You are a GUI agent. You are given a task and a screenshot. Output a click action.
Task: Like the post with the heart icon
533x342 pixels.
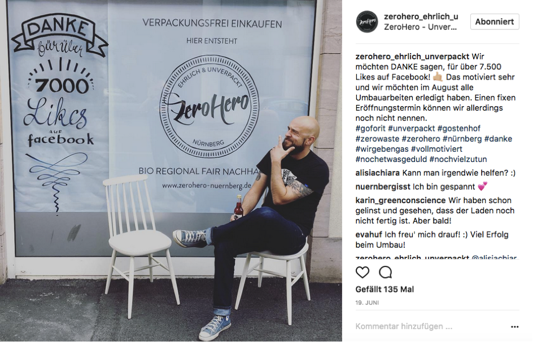[362, 272]
